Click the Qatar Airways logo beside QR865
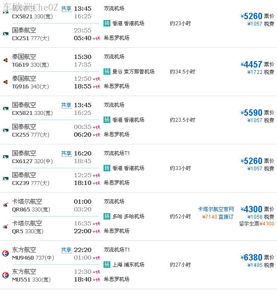 [x=6, y=205]
